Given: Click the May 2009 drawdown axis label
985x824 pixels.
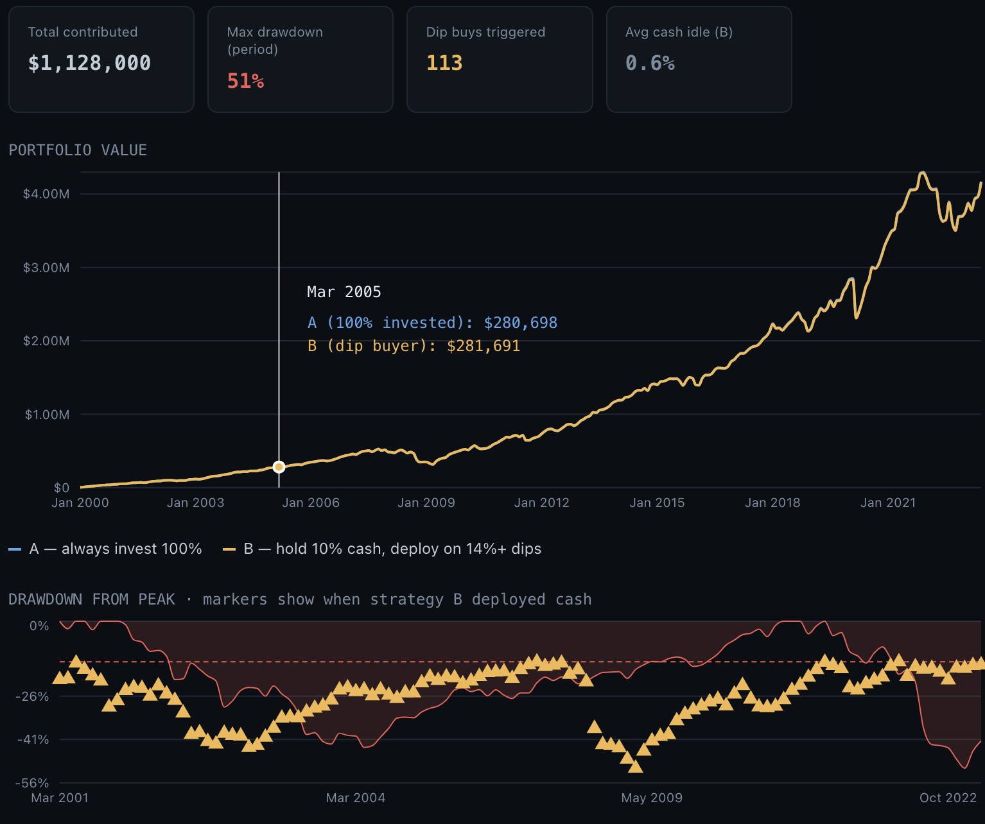Looking at the screenshot, I should point(652,798).
